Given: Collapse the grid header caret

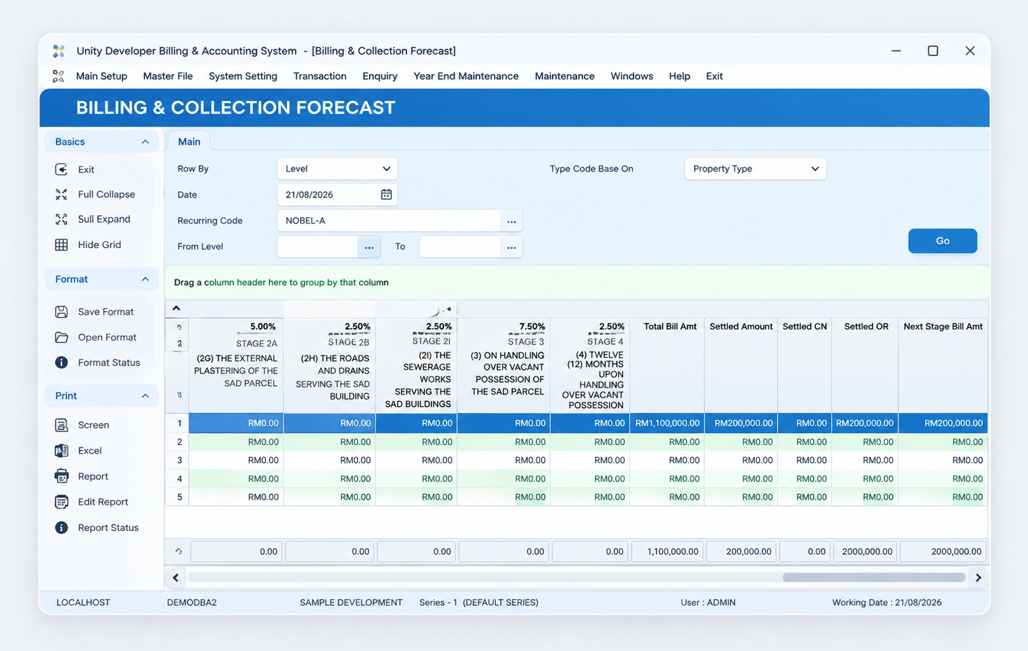Looking at the screenshot, I should pyautogui.click(x=176, y=308).
